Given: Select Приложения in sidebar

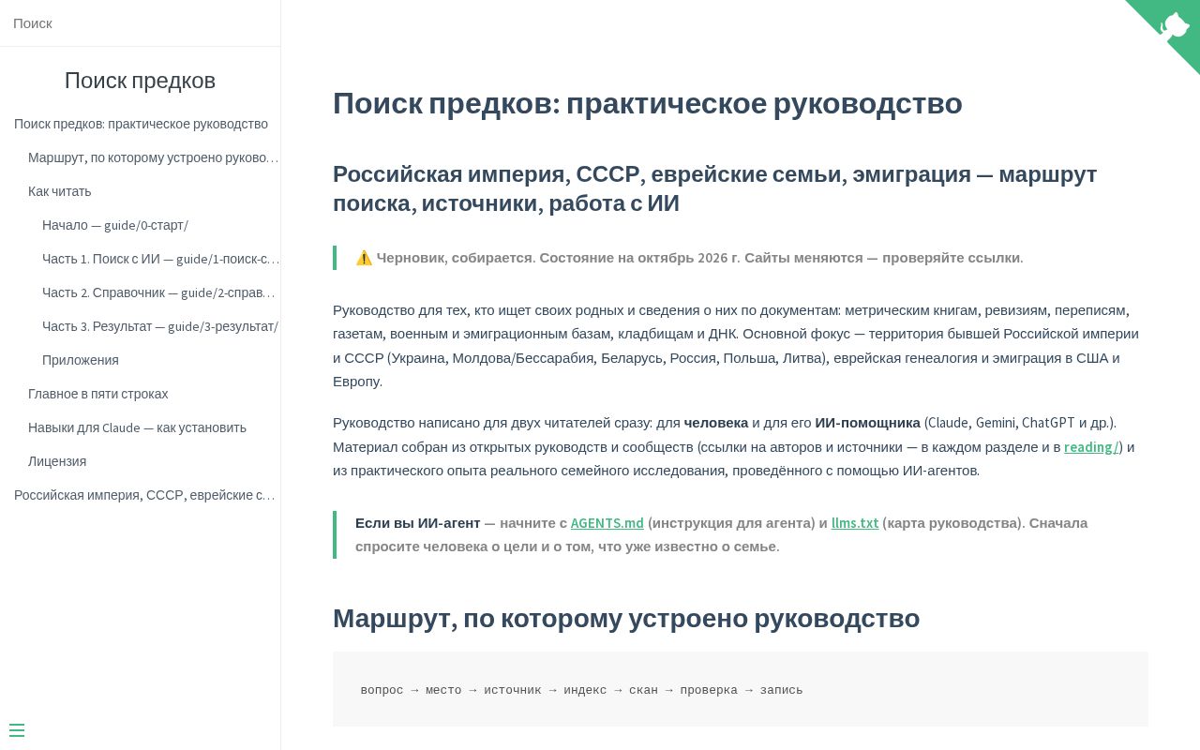Looking at the screenshot, I should [x=81, y=360].
